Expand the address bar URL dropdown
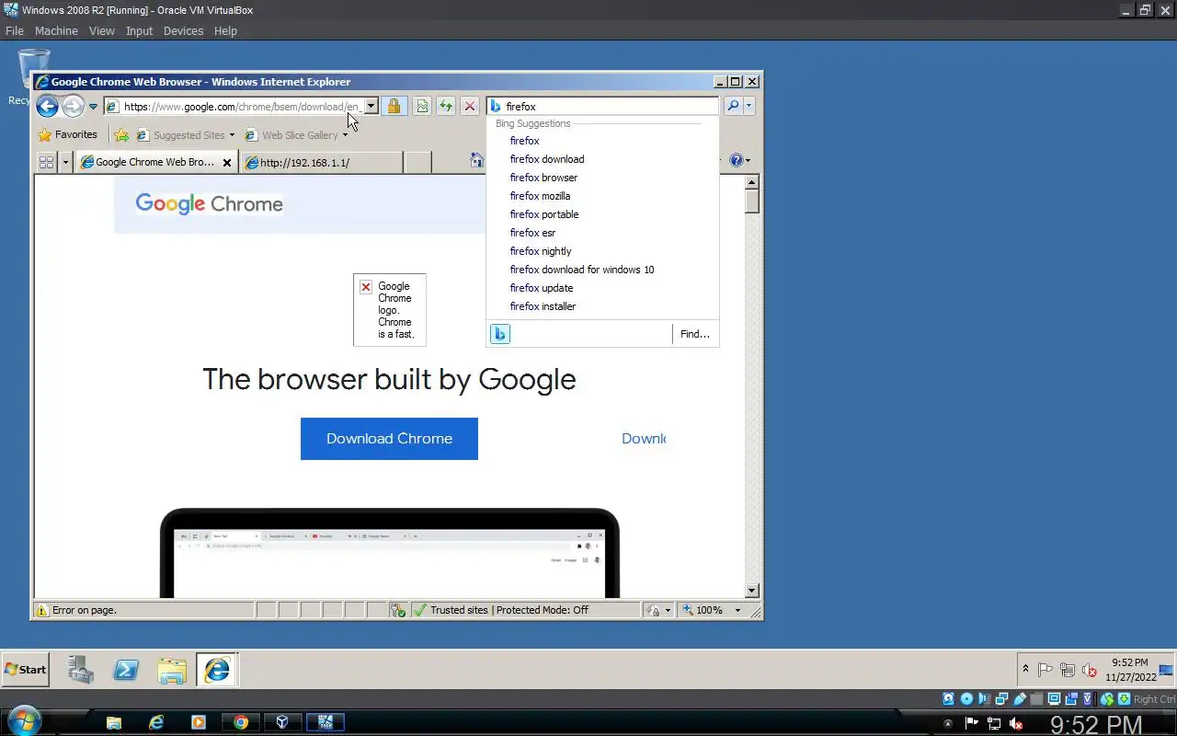 pyautogui.click(x=371, y=107)
